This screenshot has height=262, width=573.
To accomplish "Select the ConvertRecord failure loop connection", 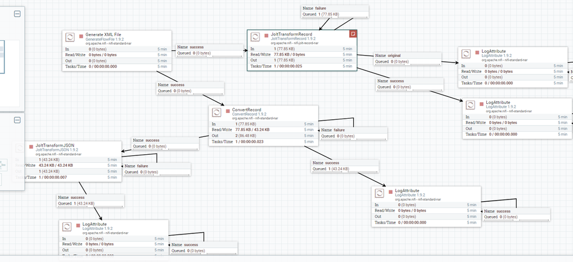I will tap(354, 133).
